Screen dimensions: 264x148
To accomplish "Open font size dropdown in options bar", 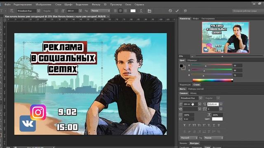I will pyautogui.click(x=80, y=11).
